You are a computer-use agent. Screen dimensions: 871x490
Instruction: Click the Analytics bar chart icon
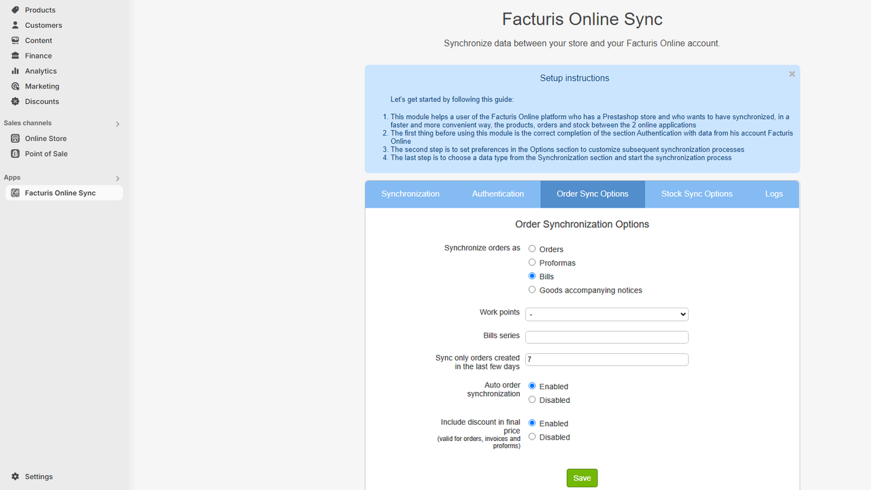15,71
